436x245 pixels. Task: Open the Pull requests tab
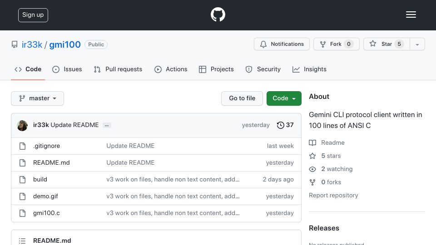(118, 69)
